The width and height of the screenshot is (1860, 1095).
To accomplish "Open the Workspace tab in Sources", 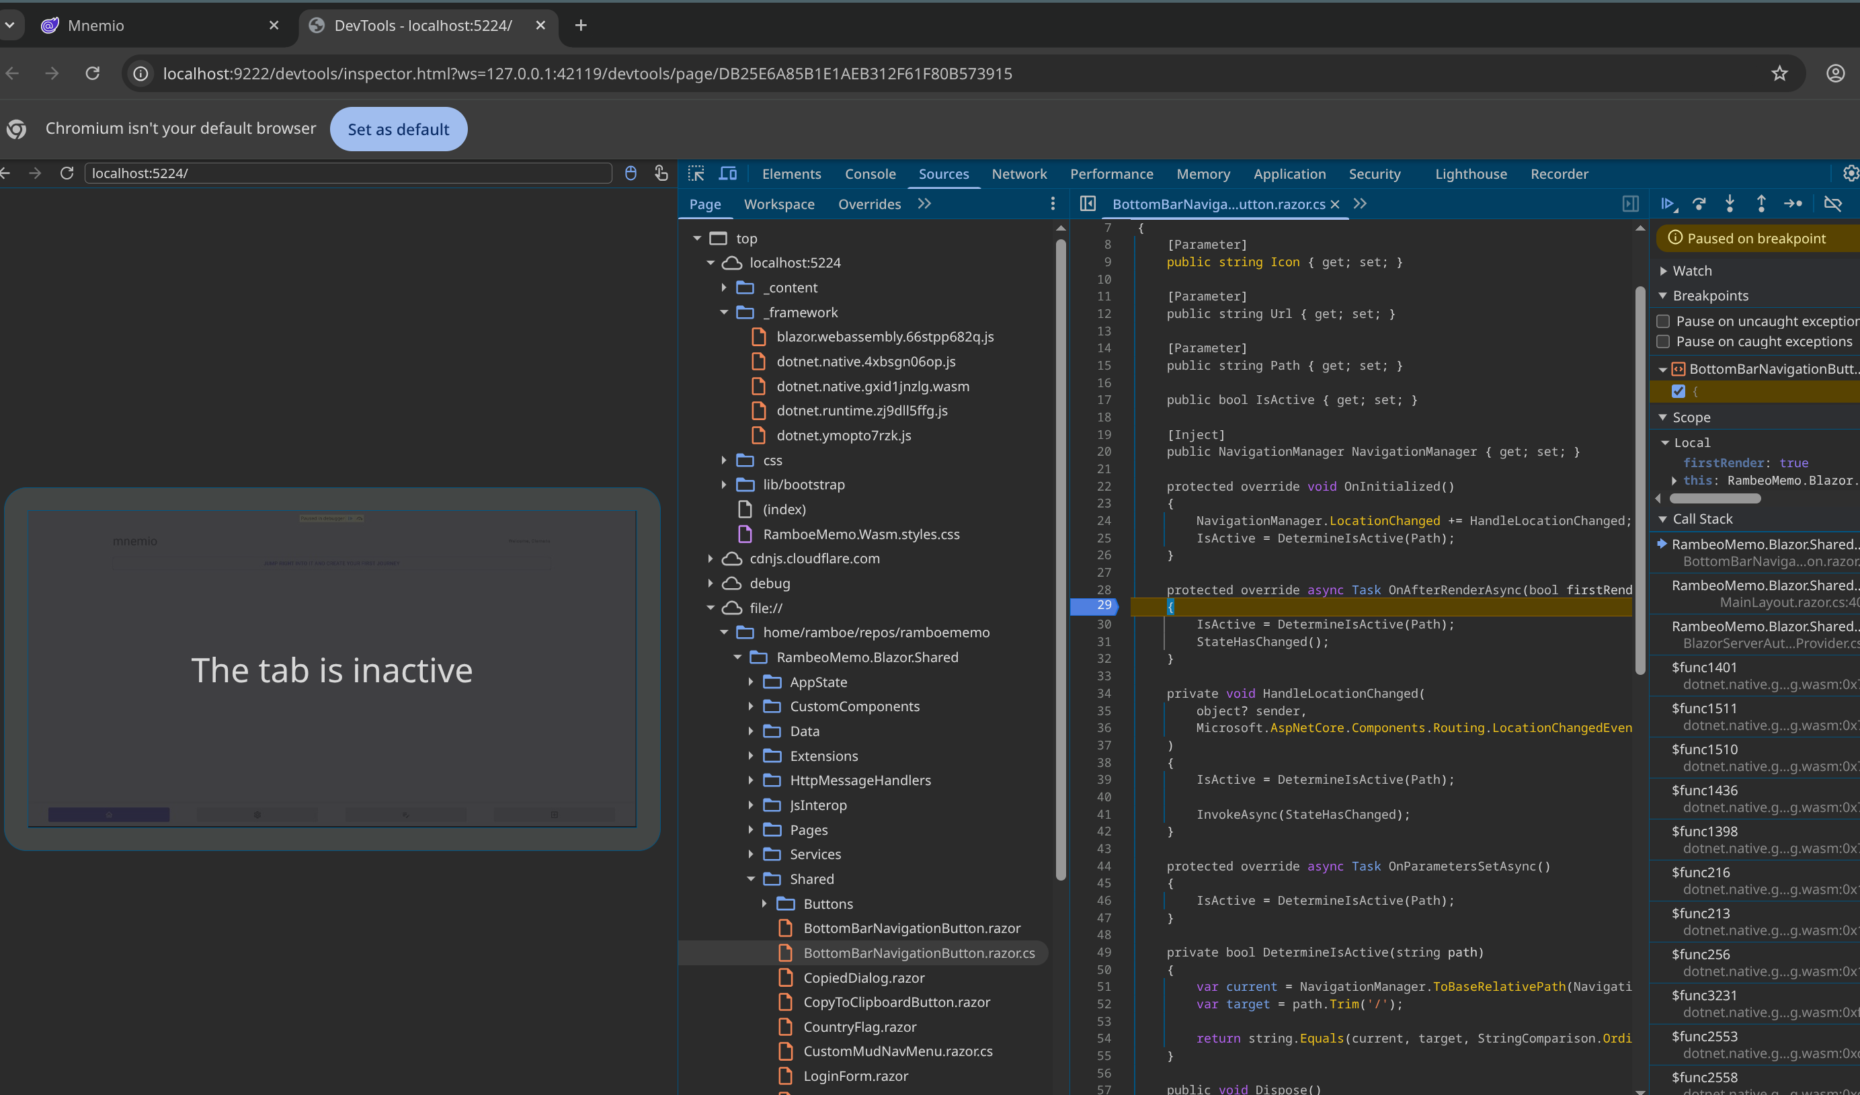I will (778, 204).
